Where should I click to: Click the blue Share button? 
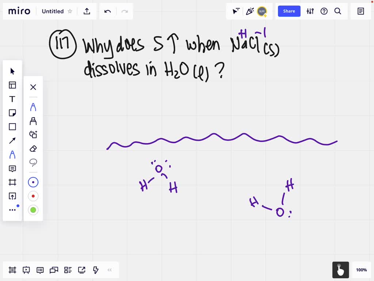point(289,11)
